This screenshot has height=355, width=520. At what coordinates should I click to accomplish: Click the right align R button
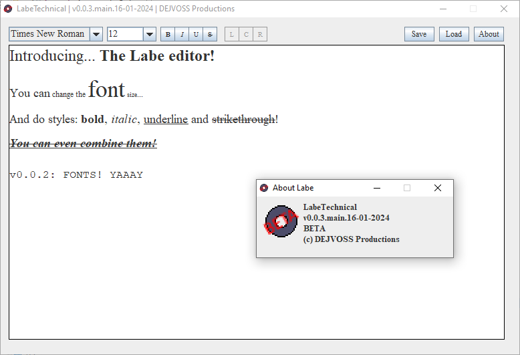pyautogui.click(x=259, y=34)
